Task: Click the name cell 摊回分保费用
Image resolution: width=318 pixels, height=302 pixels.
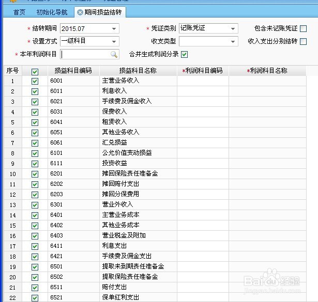Action: click(138, 195)
